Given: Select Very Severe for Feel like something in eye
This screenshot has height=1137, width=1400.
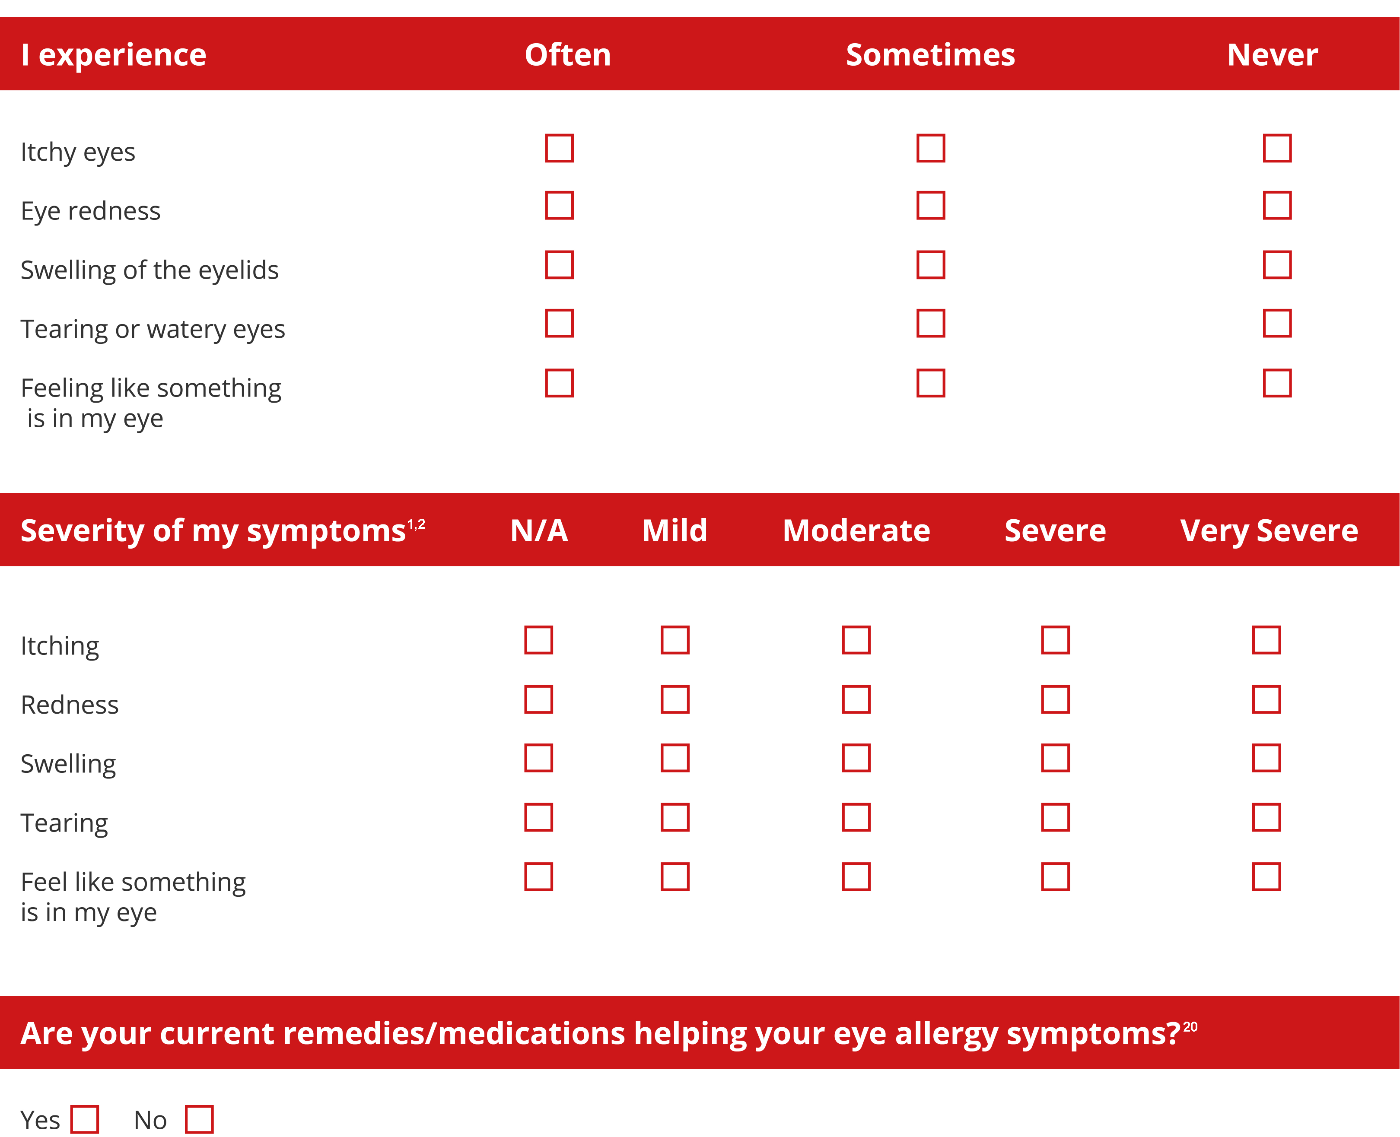Looking at the screenshot, I should pos(1266,877).
